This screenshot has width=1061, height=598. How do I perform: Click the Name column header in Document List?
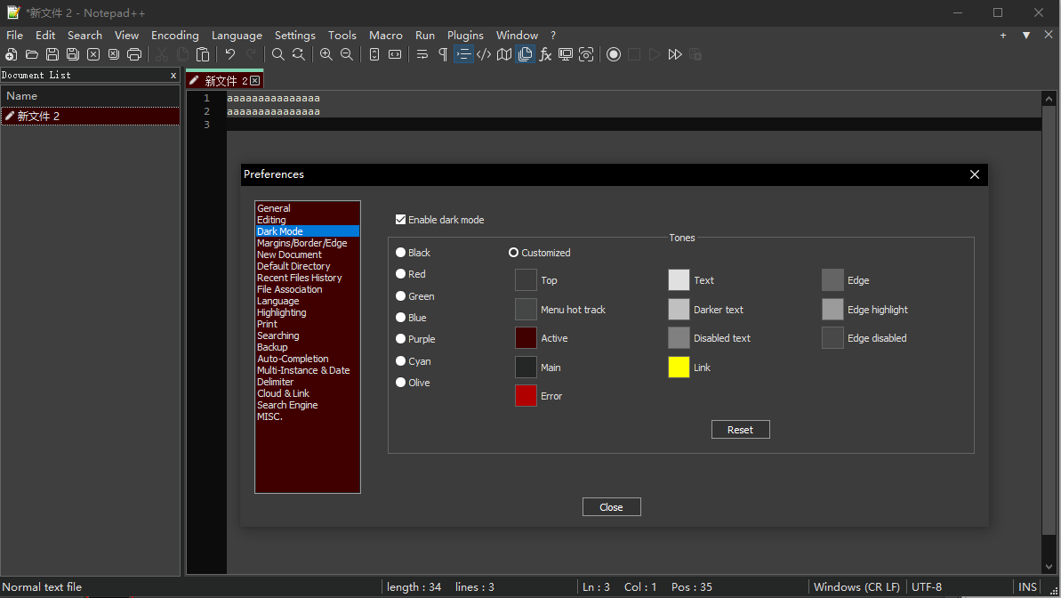coord(90,96)
